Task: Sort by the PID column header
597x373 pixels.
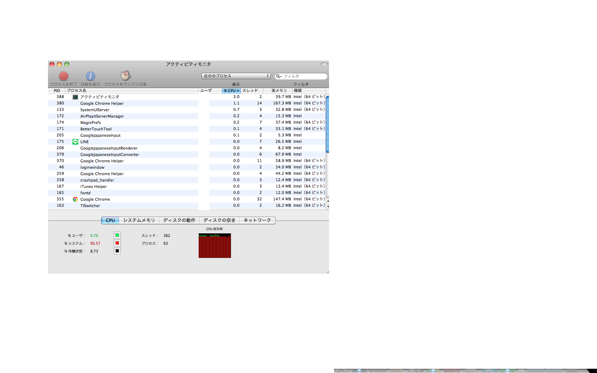Action: [57, 91]
